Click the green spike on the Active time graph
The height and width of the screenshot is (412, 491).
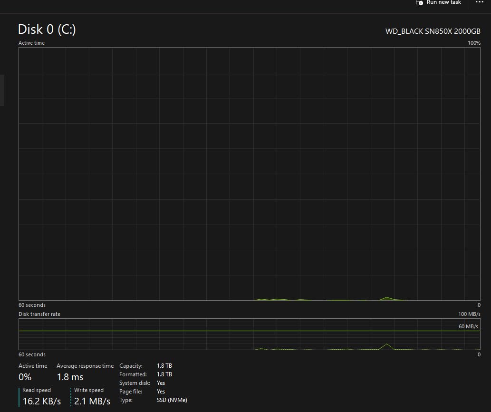point(388,298)
